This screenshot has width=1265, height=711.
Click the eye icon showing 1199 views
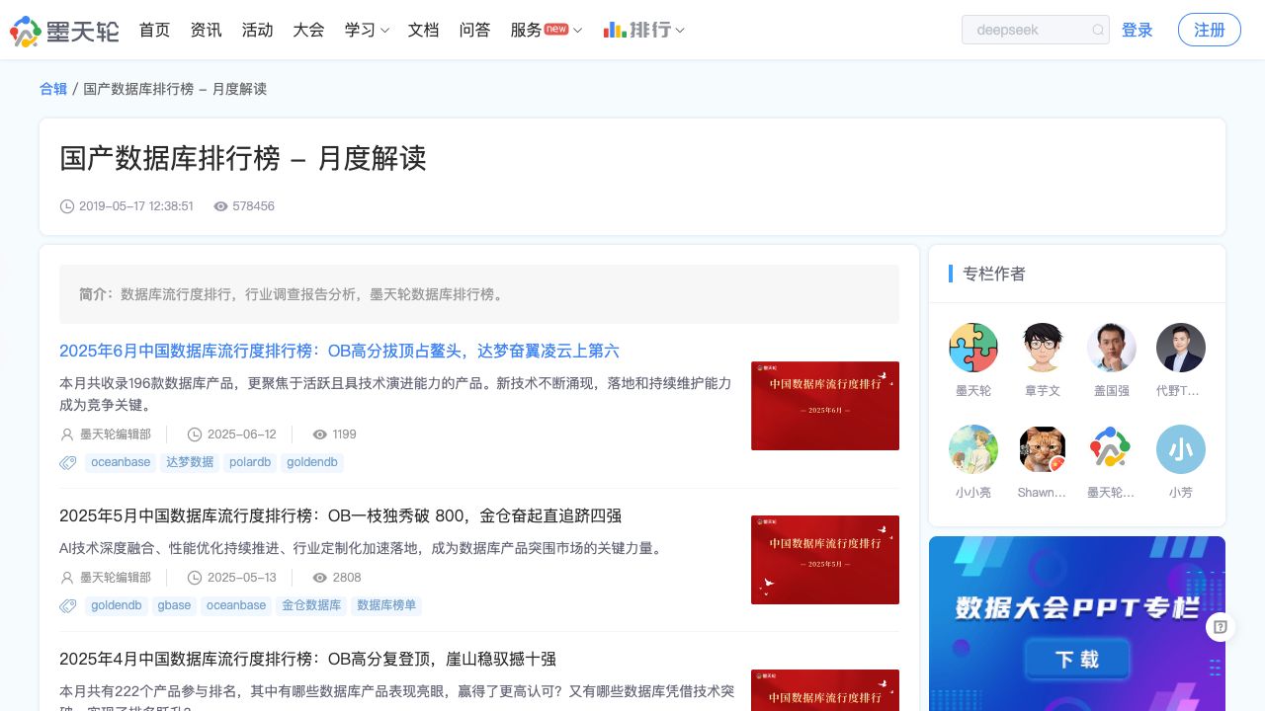tap(320, 434)
